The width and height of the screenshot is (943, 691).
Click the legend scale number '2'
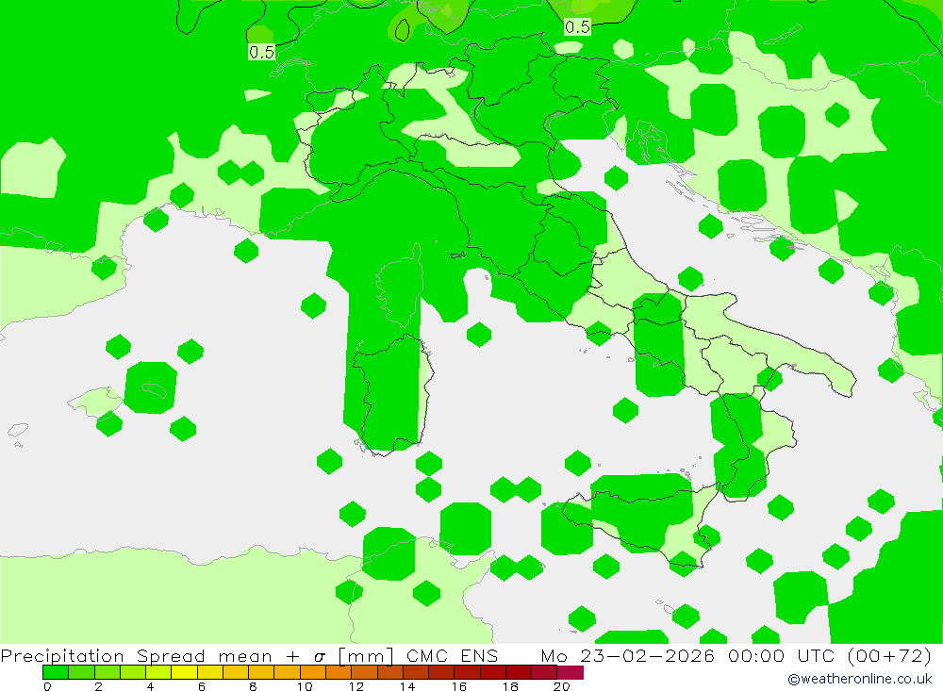pos(99,686)
